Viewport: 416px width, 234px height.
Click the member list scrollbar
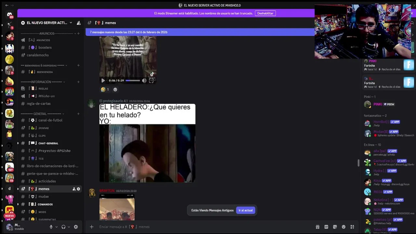tap(359, 163)
